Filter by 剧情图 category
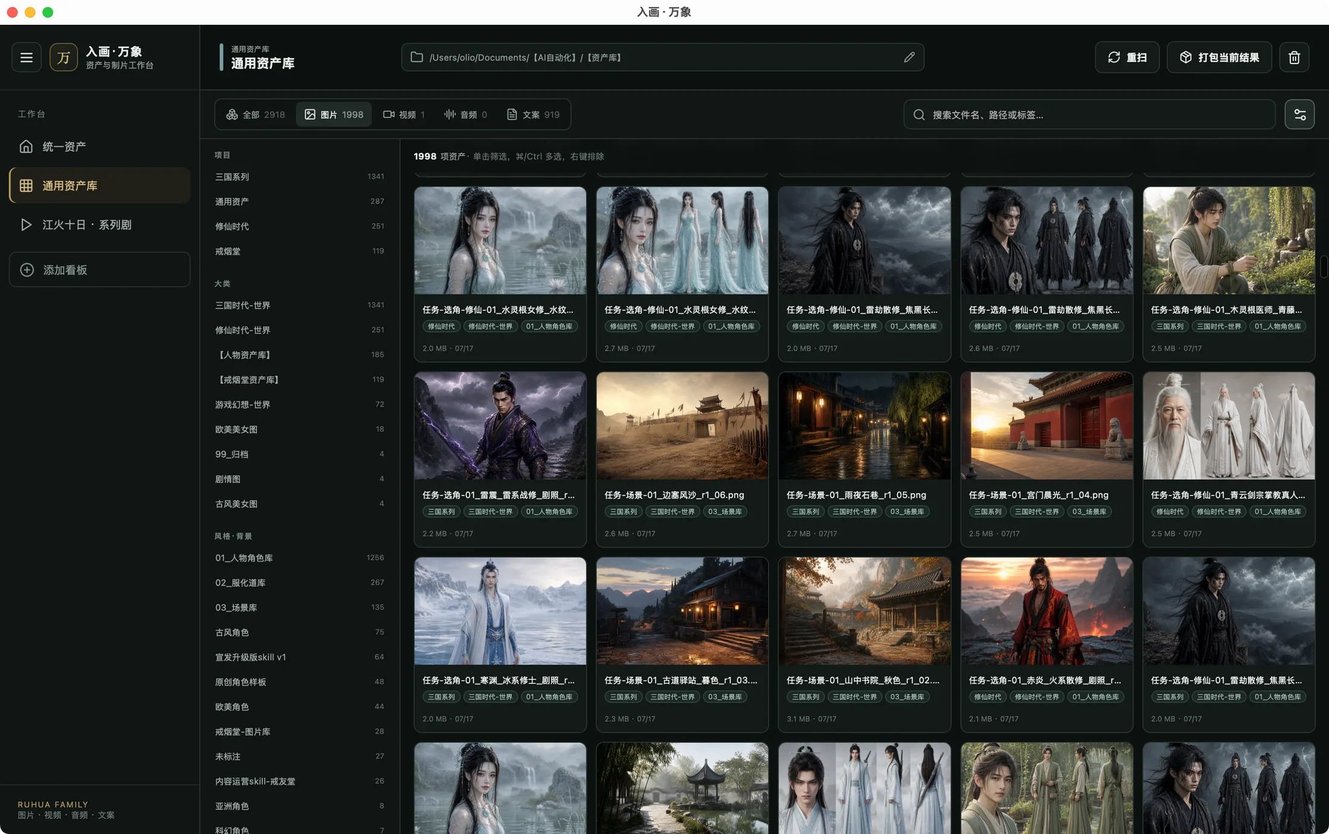 click(300, 479)
